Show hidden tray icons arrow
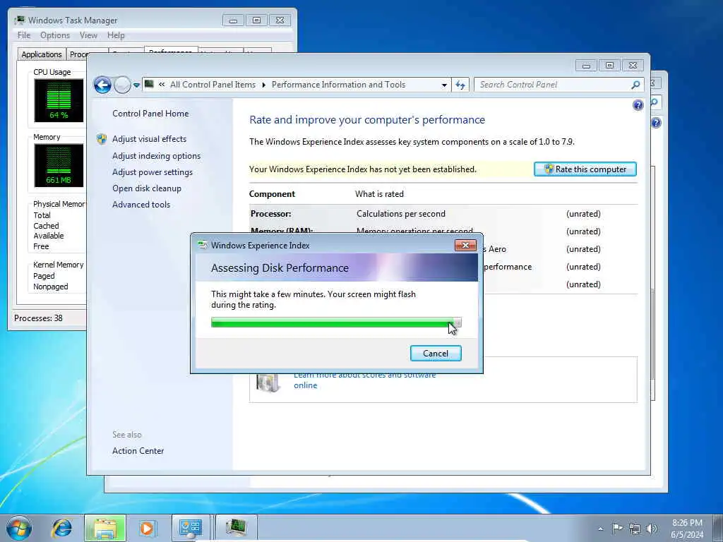Screen dimensions: 723x542 600,529
